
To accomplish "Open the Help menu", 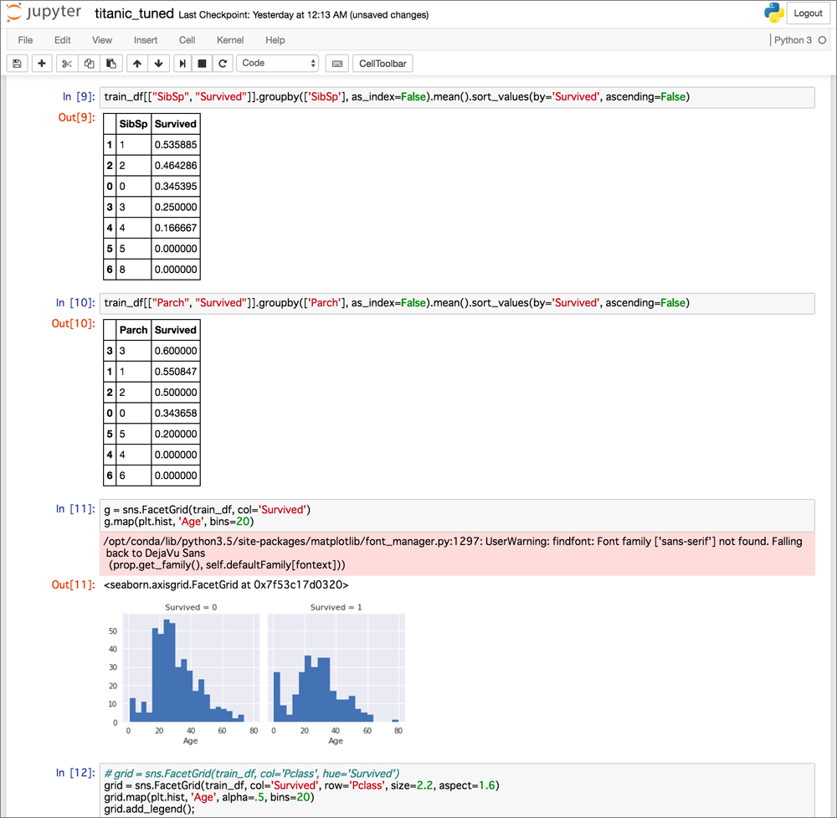I will click(x=275, y=40).
